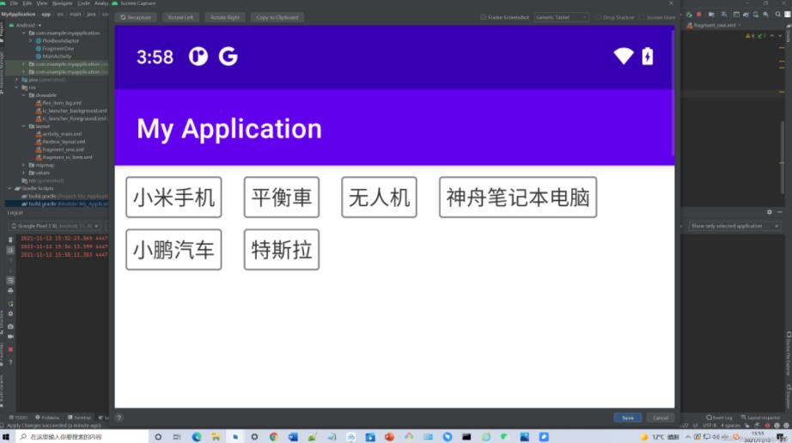Image resolution: width=792 pixels, height=443 pixels.
Task: Select the fragment_one.xml editor tab
Action: pos(714,25)
